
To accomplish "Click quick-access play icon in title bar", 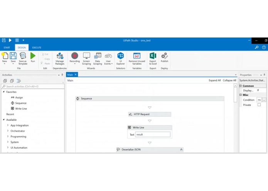I will [x=10, y=40].
